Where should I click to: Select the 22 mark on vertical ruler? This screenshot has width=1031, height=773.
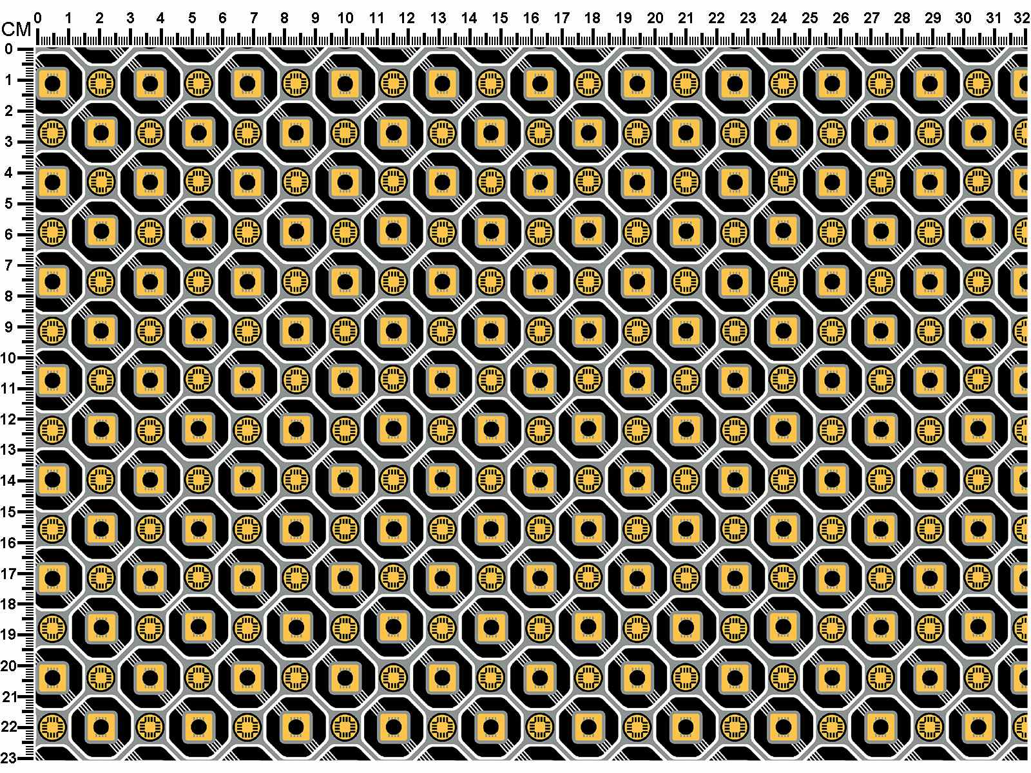point(8,727)
